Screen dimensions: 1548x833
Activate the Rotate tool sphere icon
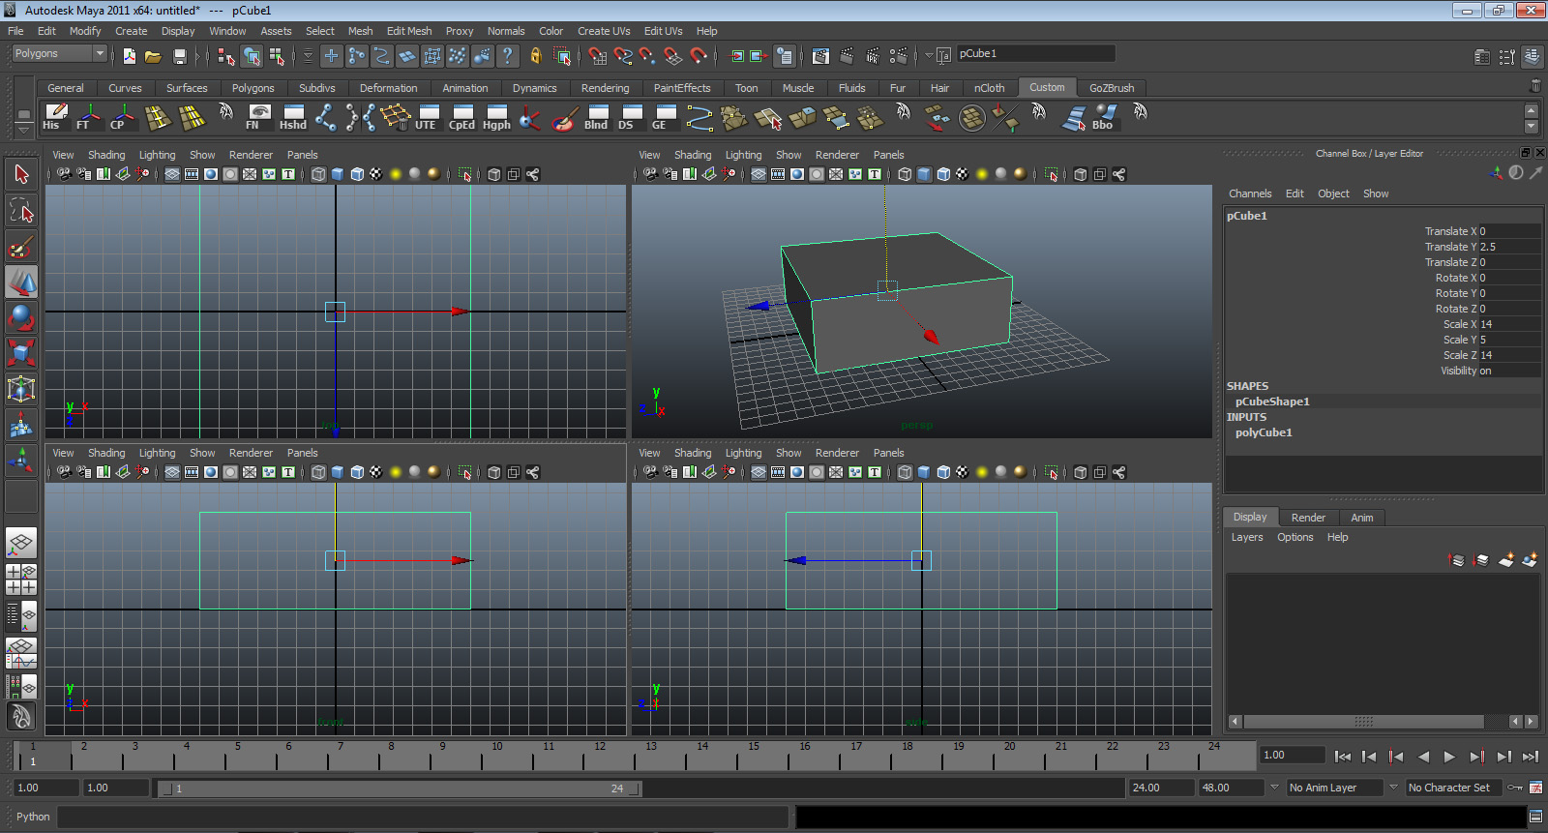pyautogui.click(x=21, y=317)
